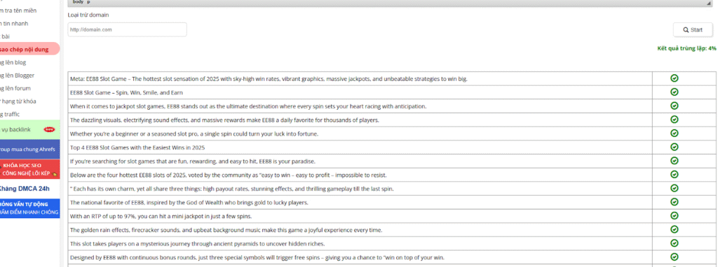
Task: Open the 'traffic' sidebar item
Action: click(x=10, y=114)
